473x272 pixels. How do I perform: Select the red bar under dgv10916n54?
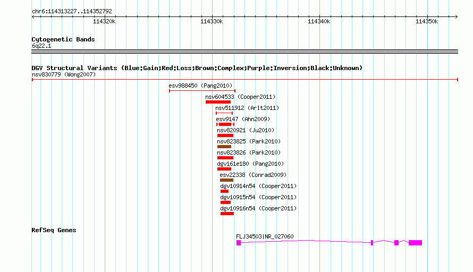227,214
